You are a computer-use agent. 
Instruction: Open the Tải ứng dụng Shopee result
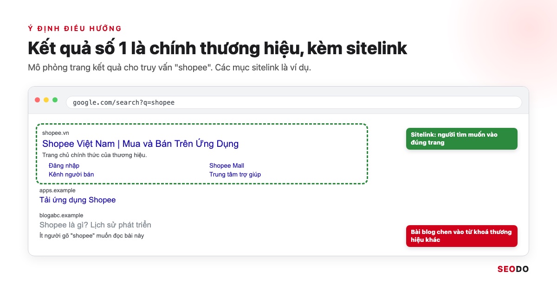78,200
